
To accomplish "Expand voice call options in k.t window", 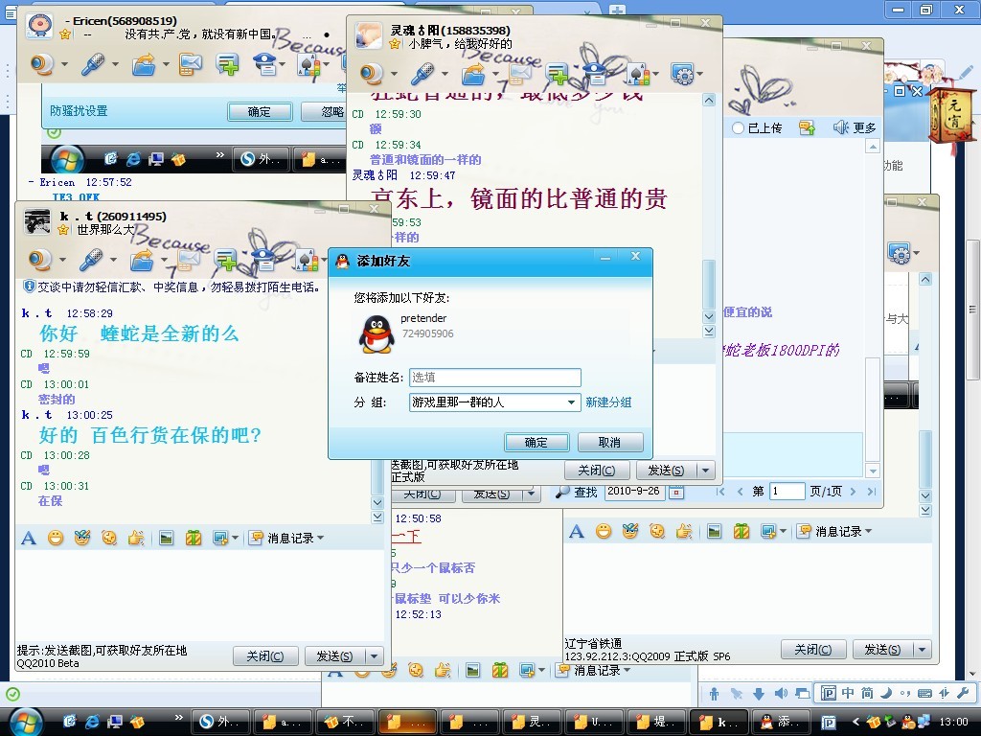I will pyautogui.click(x=113, y=260).
